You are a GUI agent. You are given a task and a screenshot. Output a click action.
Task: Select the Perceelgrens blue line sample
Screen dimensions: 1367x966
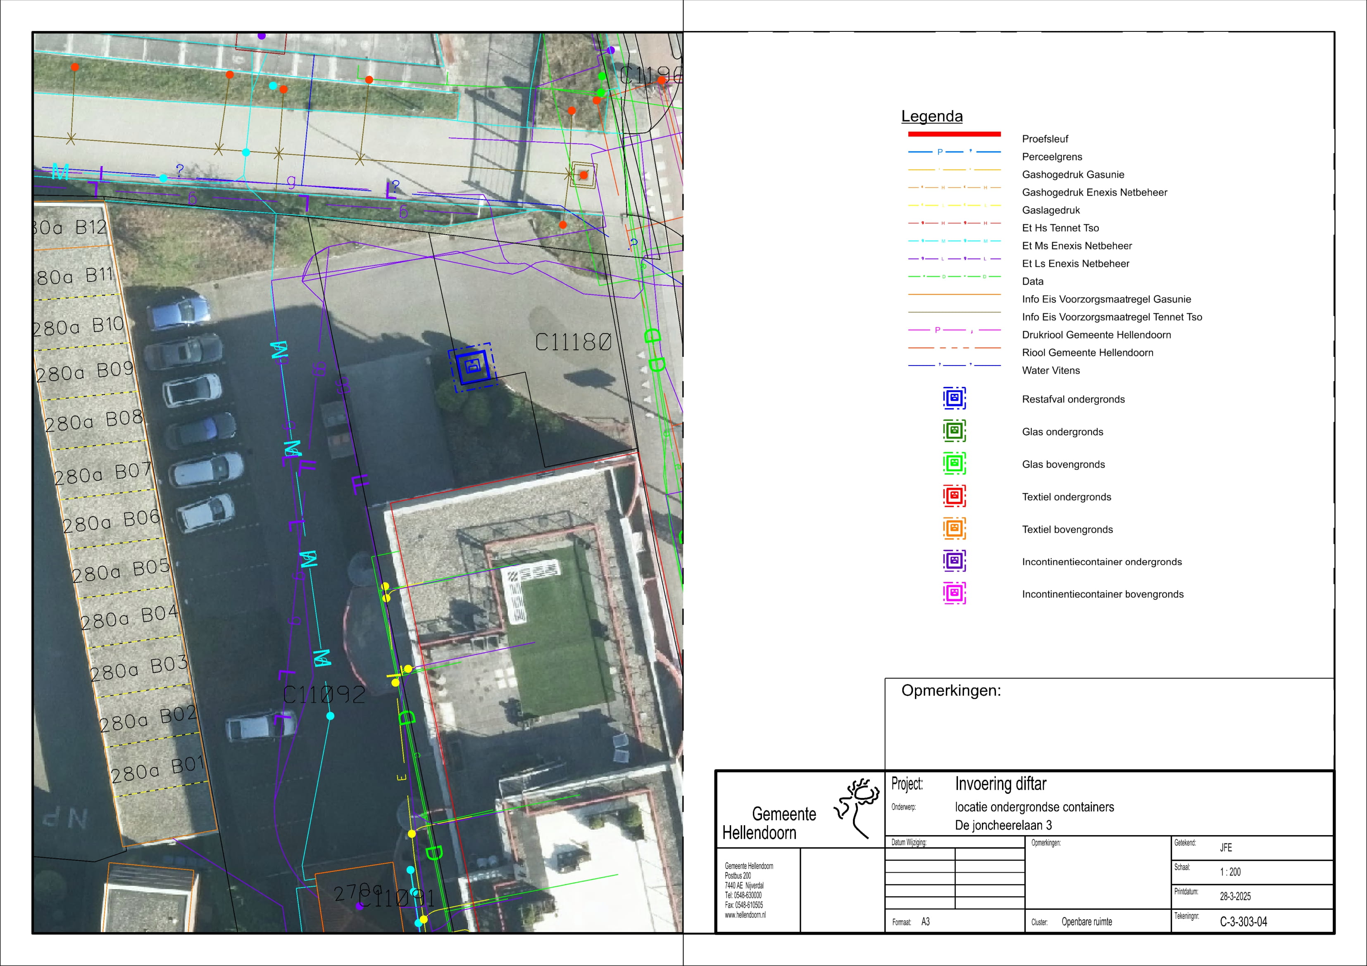pos(954,152)
